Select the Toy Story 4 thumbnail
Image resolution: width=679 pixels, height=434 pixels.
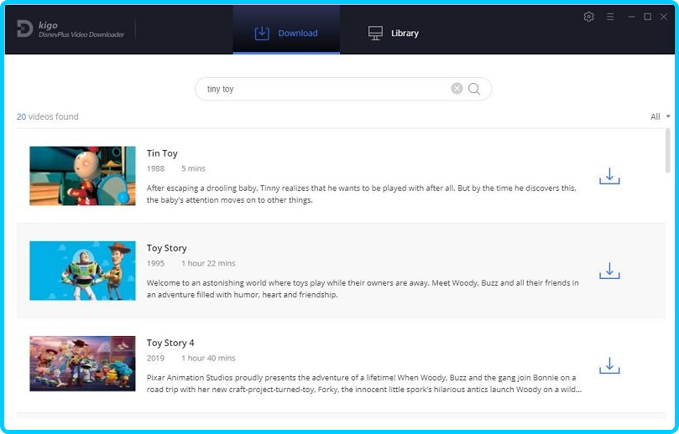82,364
